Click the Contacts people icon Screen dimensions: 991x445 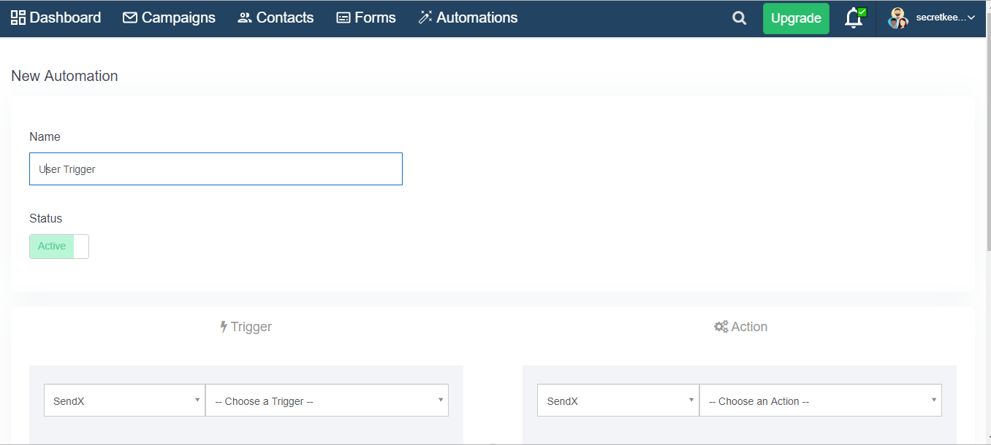245,18
